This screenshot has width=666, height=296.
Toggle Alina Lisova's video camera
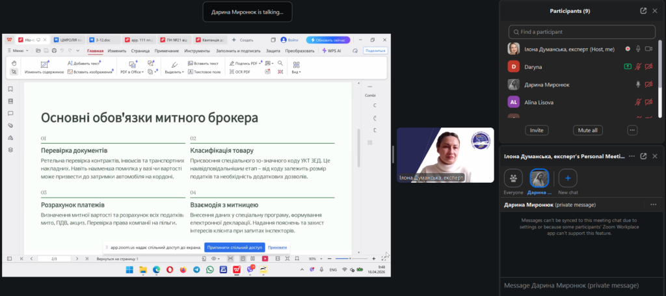649,102
